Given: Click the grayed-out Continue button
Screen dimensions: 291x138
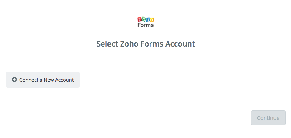Looking at the screenshot, I should [x=268, y=118].
